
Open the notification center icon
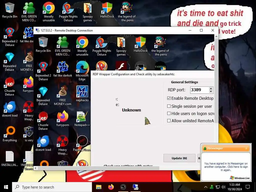click(x=248, y=187)
